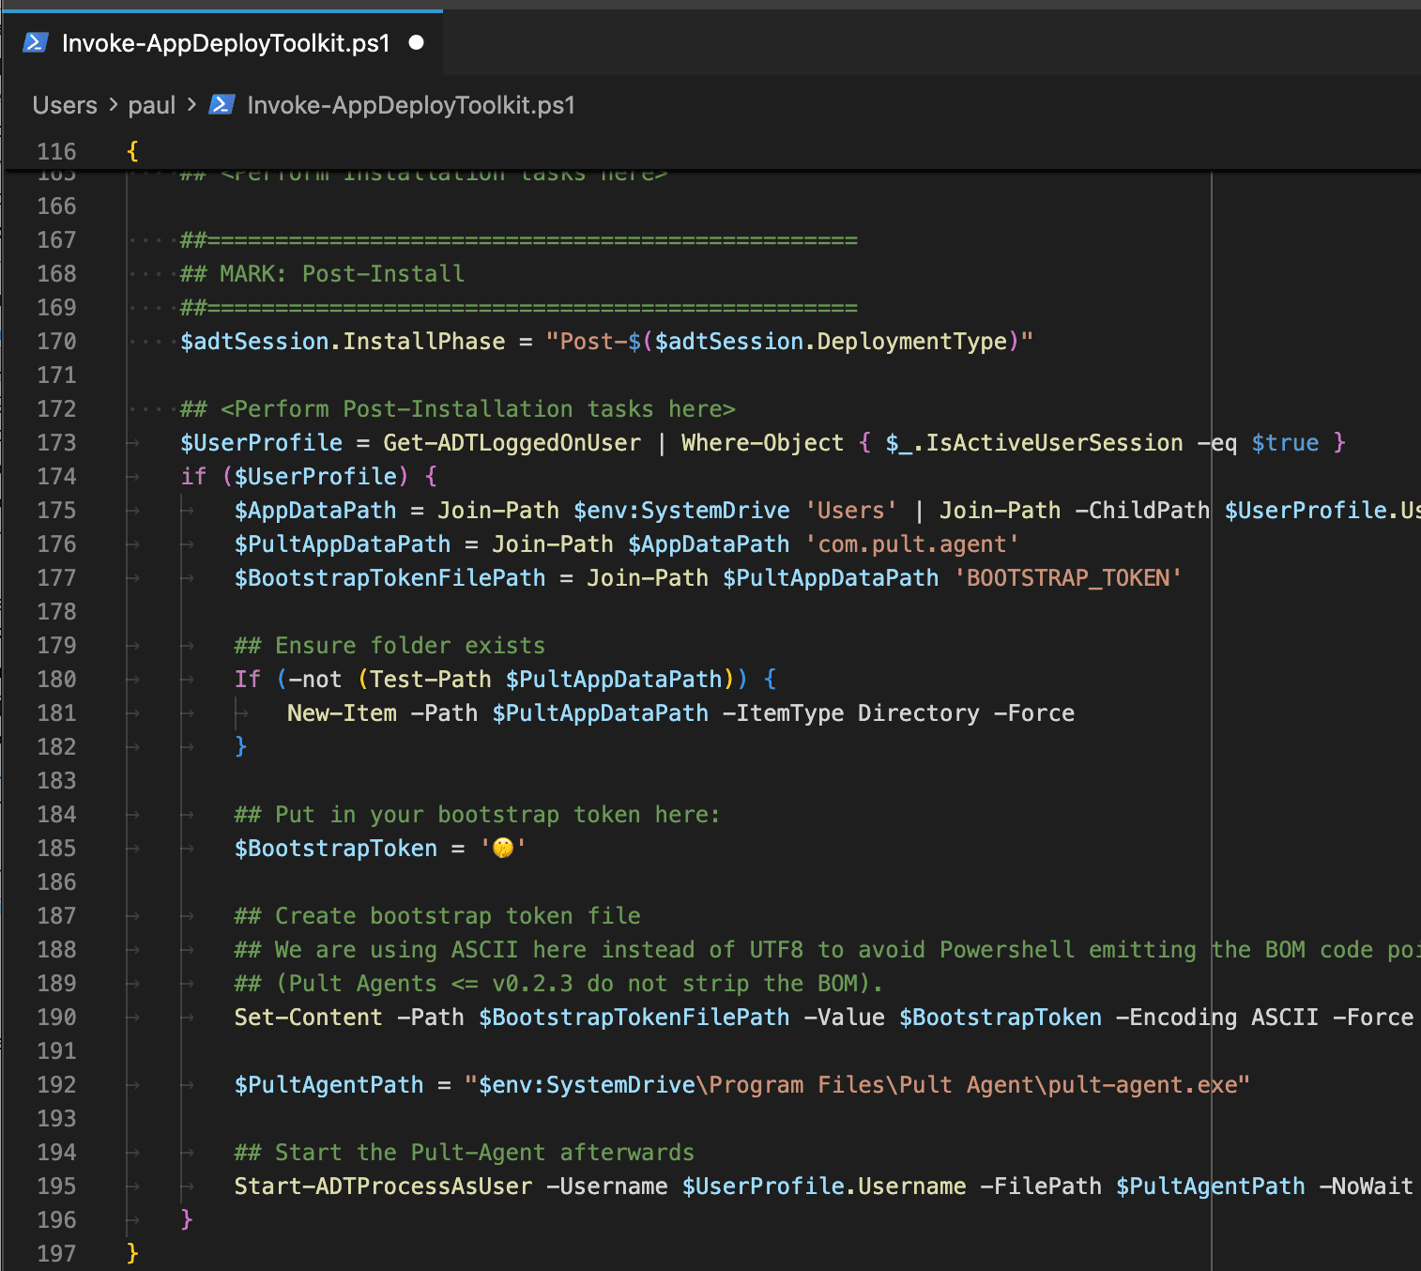The height and width of the screenshot is (1271, 1421).
Task: Select the Invoke-AppDeployToolkit.ps1 editor tab
Action: click(x=223, y=43)
